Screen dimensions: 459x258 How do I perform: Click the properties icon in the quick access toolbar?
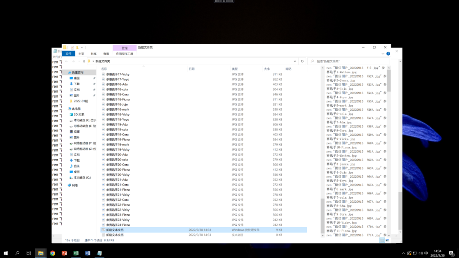(x=72, y=48)
